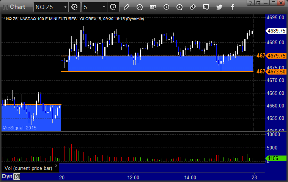The width and height of the screenshot is (288, 182).
Task: Select the pencil drawing tool
Action: pos(126,7)
